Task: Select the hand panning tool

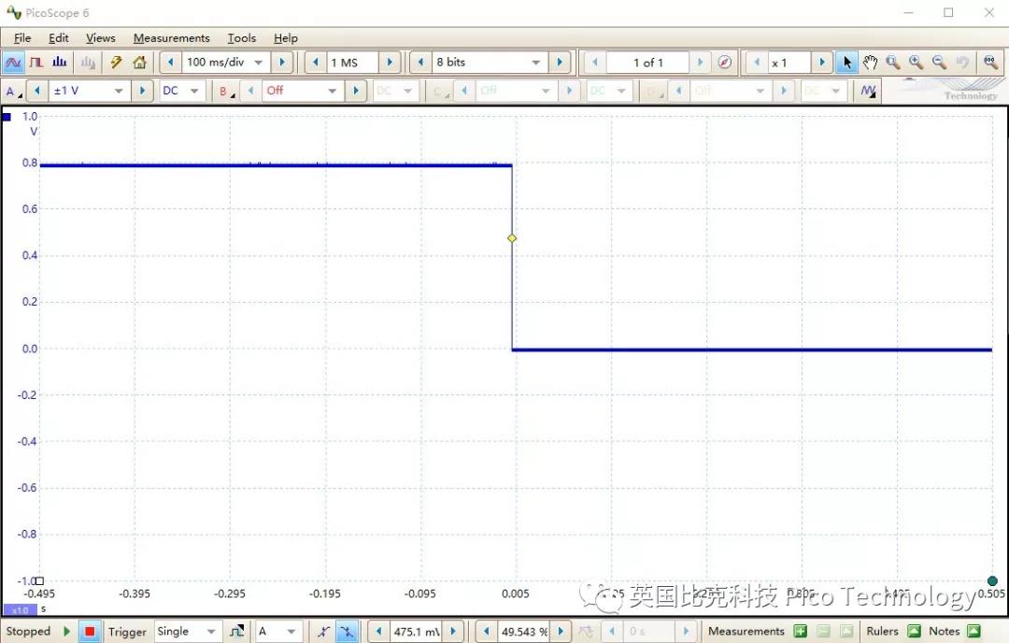Action: [870, 62]
